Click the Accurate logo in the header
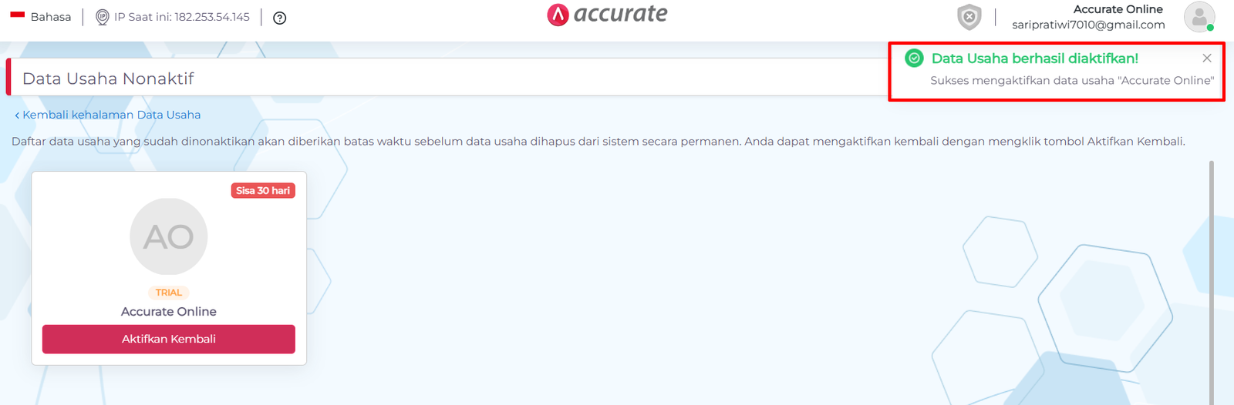The image size is (1234, 405). pyautogui.click(x=607, y=15)
